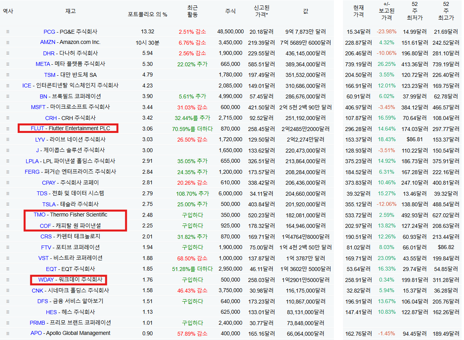Click the history icon next to MSFT
This screenshot has height=340, width=464.
[x=8, y=107]
